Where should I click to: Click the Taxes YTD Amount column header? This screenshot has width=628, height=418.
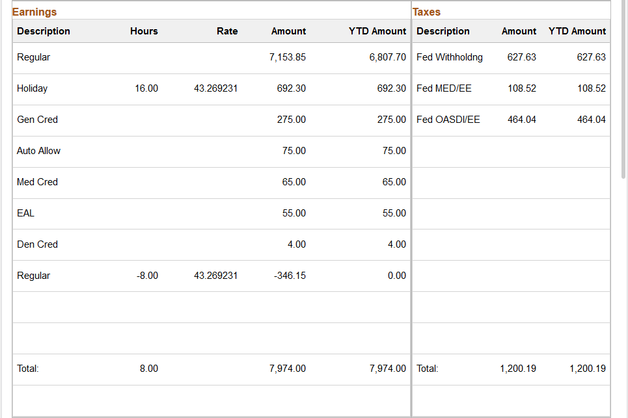pyautogui.click(x=577, y=31)
